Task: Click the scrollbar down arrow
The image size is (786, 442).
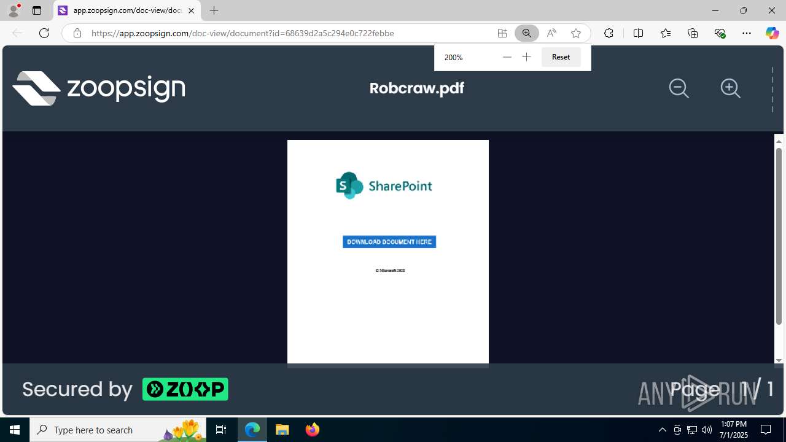Action: pyautogui.click(x=779, y=360)
